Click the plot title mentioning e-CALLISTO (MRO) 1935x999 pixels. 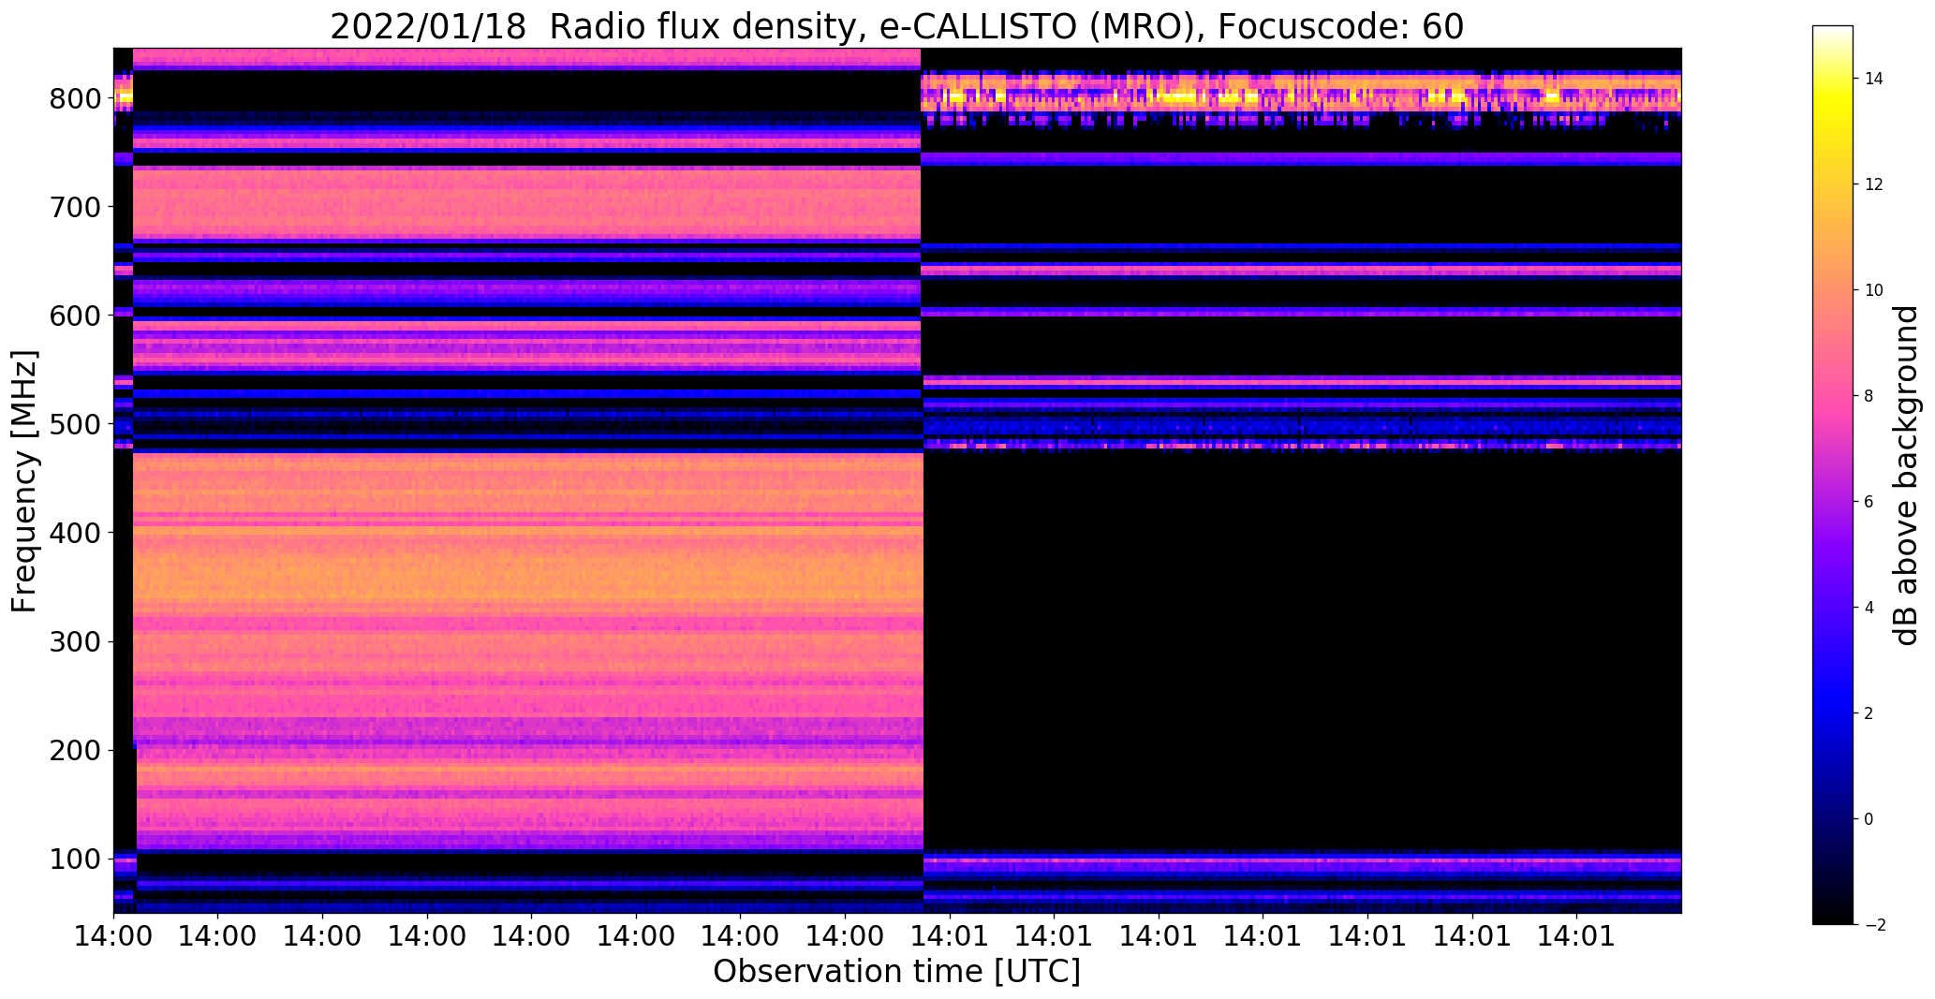[896, 27]
